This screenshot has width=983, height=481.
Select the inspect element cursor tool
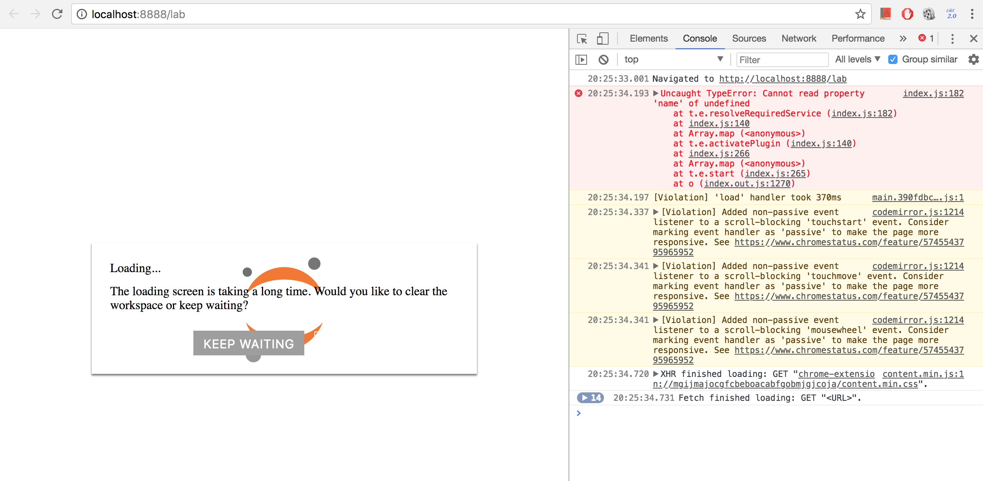tap(581, 39)
